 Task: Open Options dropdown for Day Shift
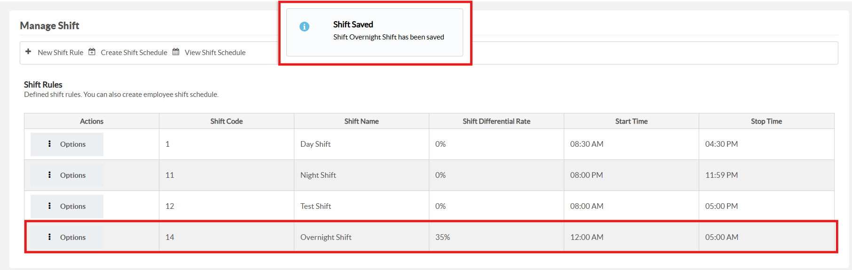67,144
